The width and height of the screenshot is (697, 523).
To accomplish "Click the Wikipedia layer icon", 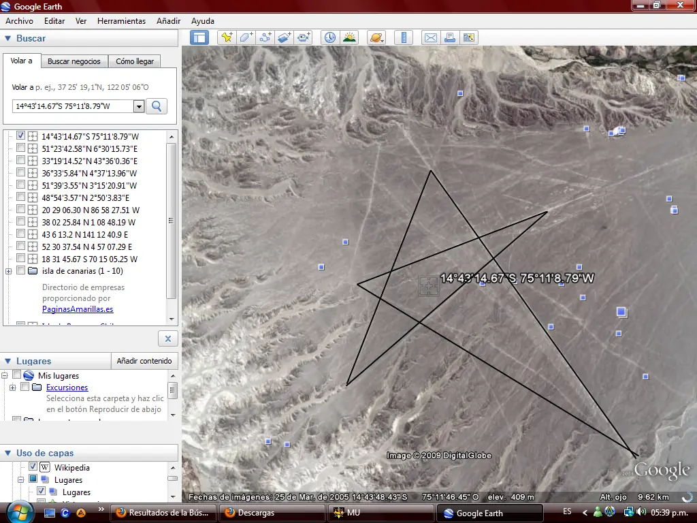I will click(45, 467).
